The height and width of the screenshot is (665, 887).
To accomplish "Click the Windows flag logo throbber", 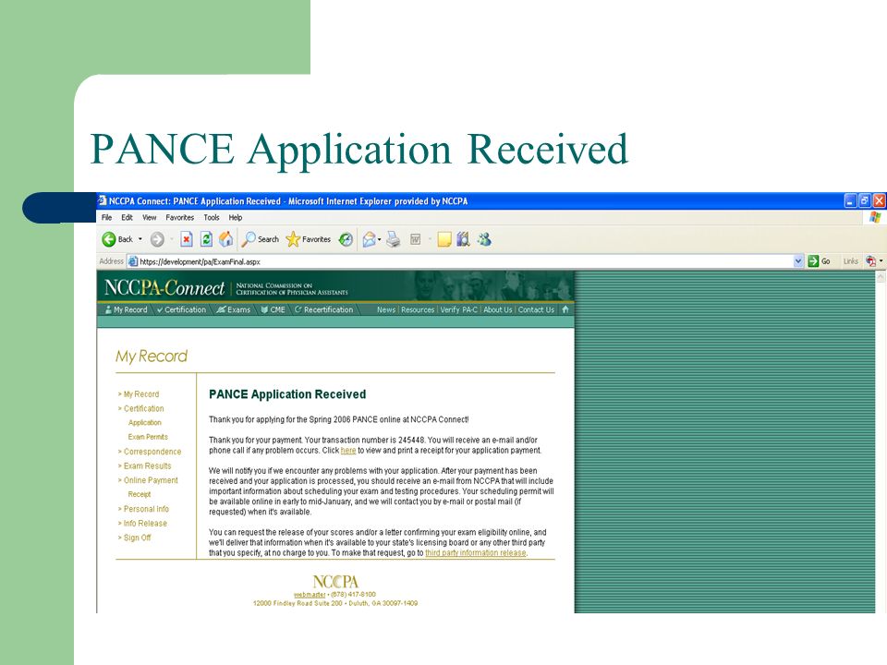I will click(875, 218).
